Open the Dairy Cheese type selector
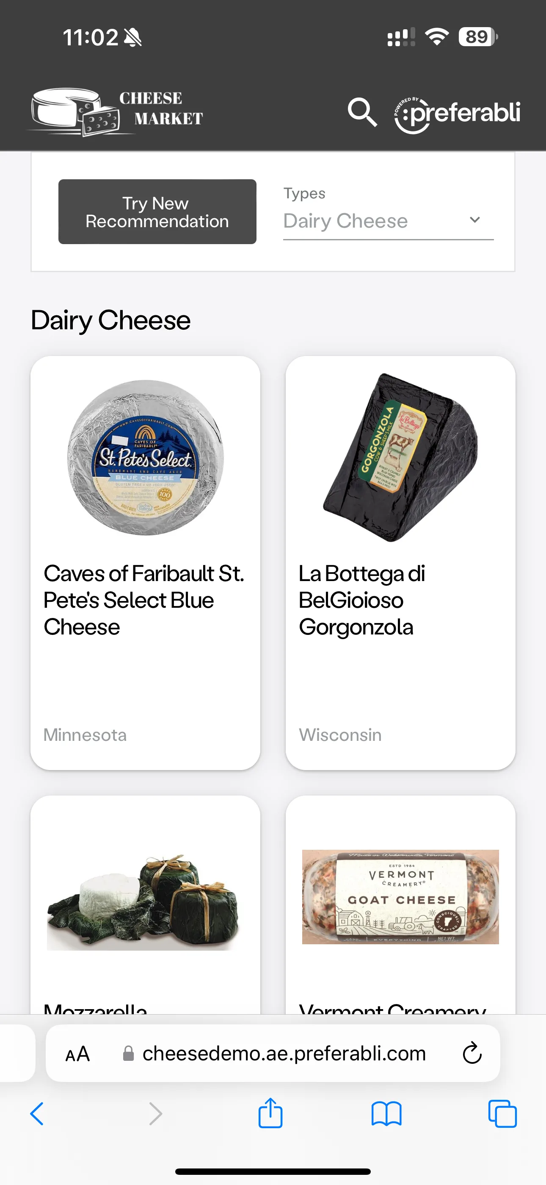The width and height of the screenshot is (546, 1185). pyautogui.click(x=368, y=221)
